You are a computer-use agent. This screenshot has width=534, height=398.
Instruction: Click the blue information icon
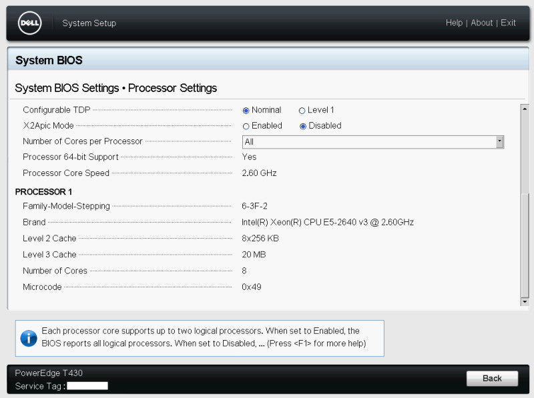(29, 339)
